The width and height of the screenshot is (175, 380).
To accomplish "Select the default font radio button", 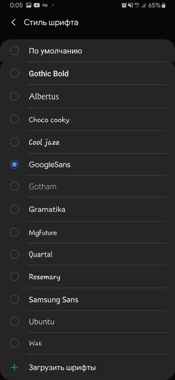I will [15, 50].
